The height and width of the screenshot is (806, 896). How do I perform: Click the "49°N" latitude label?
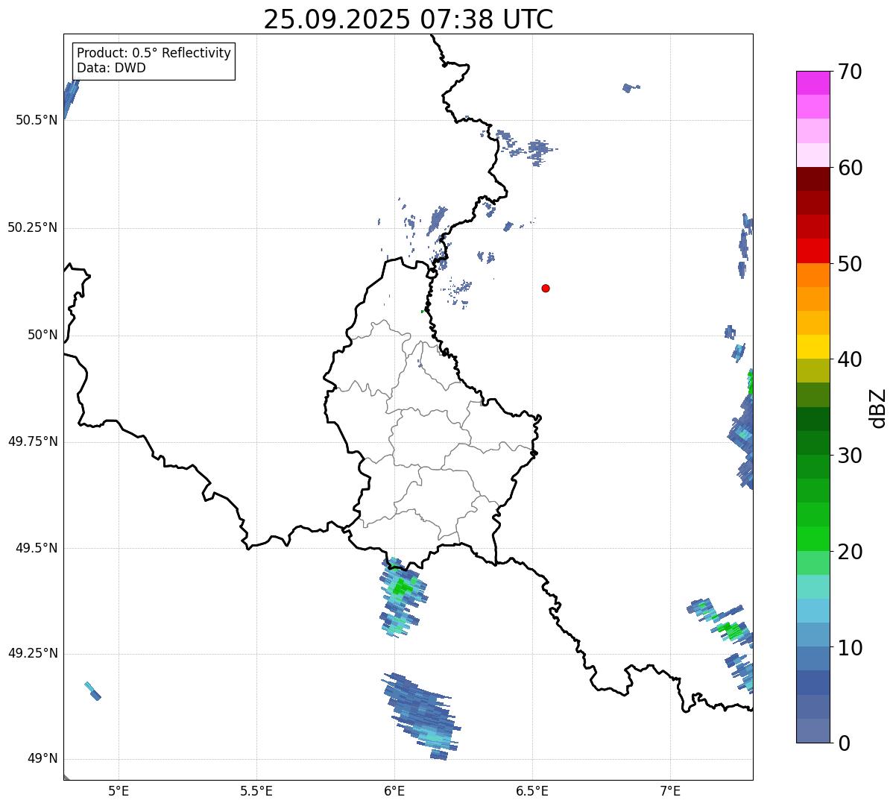pyautogui.click(x=42, y=759)
